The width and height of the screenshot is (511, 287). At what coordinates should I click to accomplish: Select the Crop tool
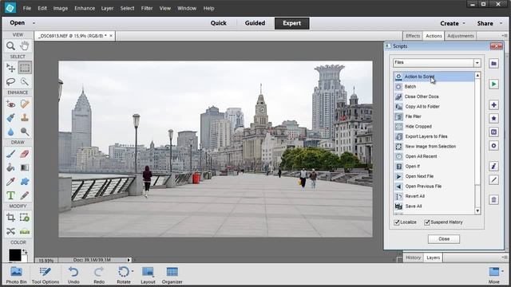10,218
